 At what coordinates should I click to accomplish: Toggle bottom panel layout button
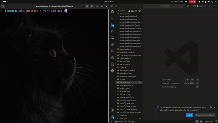(201, 6)
